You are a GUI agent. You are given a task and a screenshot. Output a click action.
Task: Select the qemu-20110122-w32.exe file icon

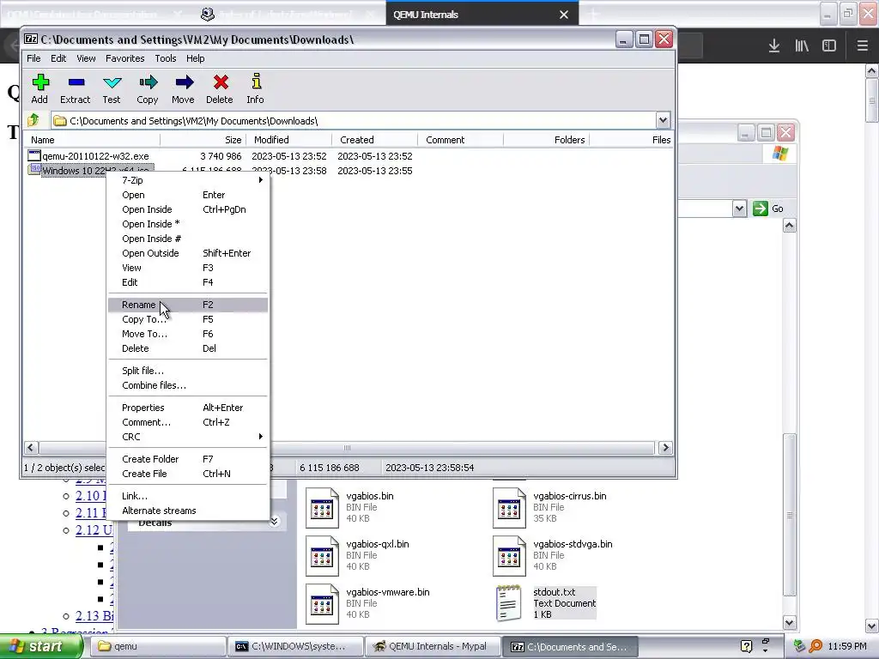pyautogui.click(x=33, y=156)
